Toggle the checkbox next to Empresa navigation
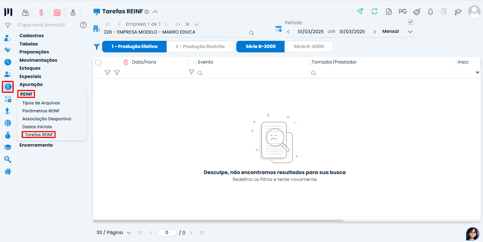Viewport: 483px width, 242px height. coord(197,24)
